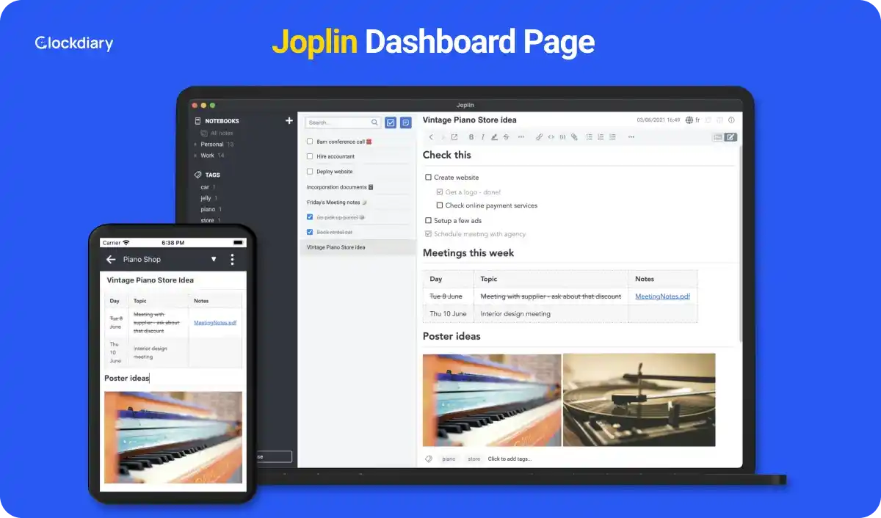This screenshot has width=881, height=518.
Task: Click the Italic formatting icon
Action: [x=482, y=137]
